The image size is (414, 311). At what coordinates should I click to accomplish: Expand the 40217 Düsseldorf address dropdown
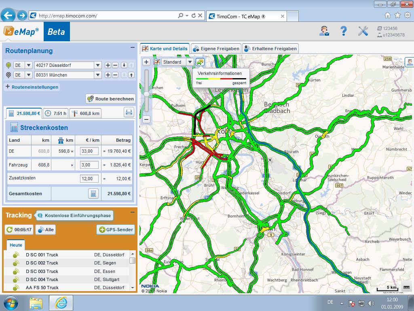97,65
